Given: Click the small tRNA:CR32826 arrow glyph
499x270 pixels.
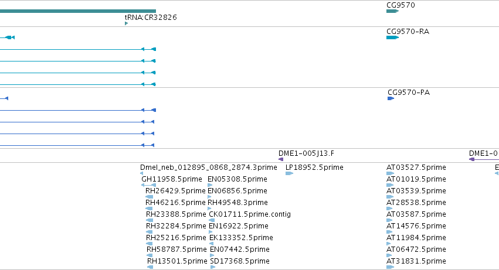Looking at the screenshot, I should (126, 23).
